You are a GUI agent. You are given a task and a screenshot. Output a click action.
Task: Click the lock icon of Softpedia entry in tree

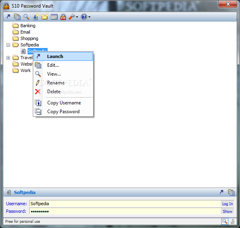[23, 51]
